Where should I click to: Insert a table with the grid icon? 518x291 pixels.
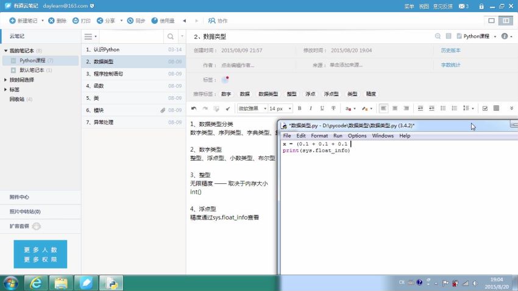point(496,108)
